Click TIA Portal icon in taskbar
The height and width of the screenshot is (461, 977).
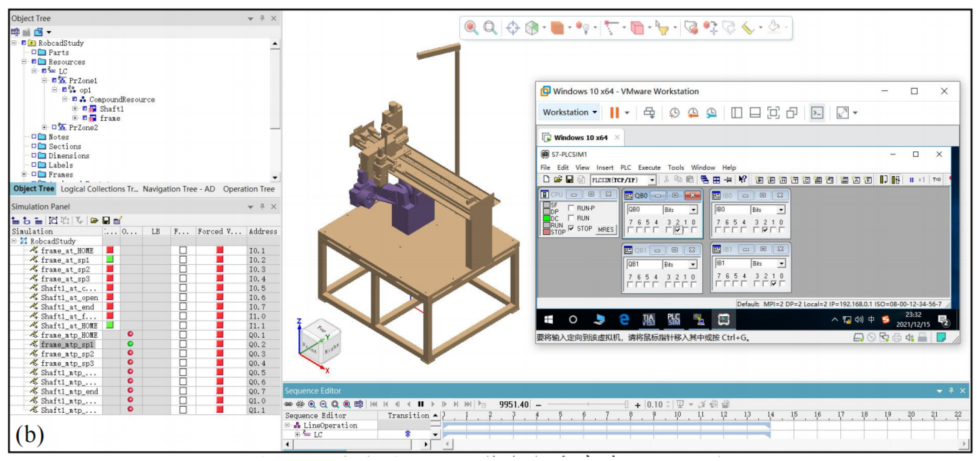coord(648,319)
